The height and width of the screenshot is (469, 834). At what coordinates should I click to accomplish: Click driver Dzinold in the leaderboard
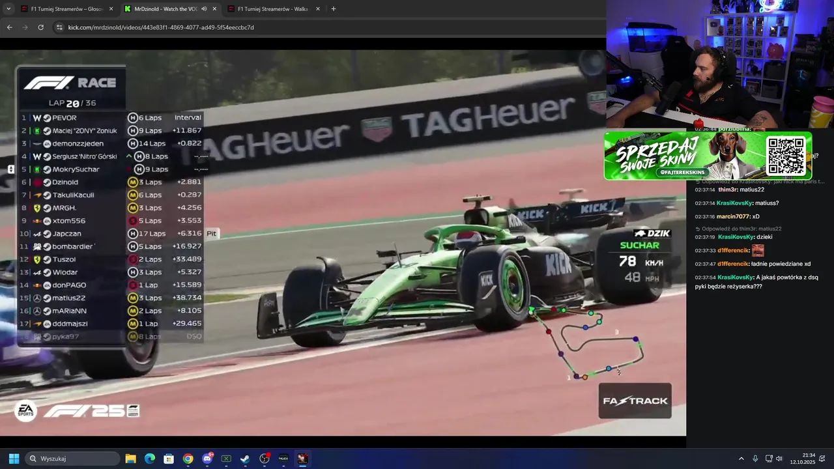[65, 182]
